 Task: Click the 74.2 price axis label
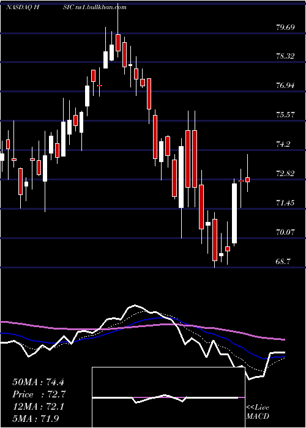tap(283, 144)
